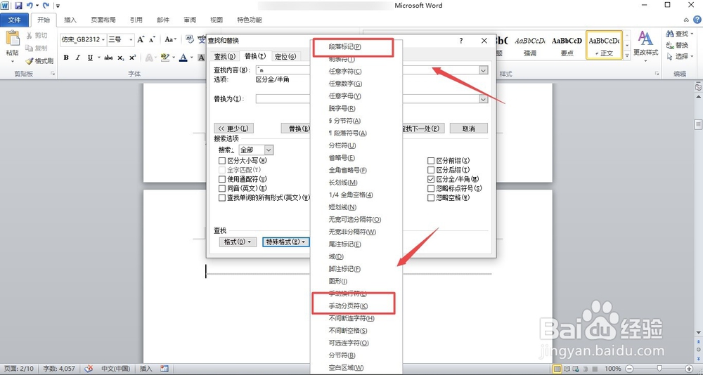Open the Change Case Aa dropdown
The image size is (703, 375).
170,39
